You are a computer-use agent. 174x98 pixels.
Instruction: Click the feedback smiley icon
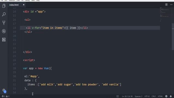coord(166,96)
